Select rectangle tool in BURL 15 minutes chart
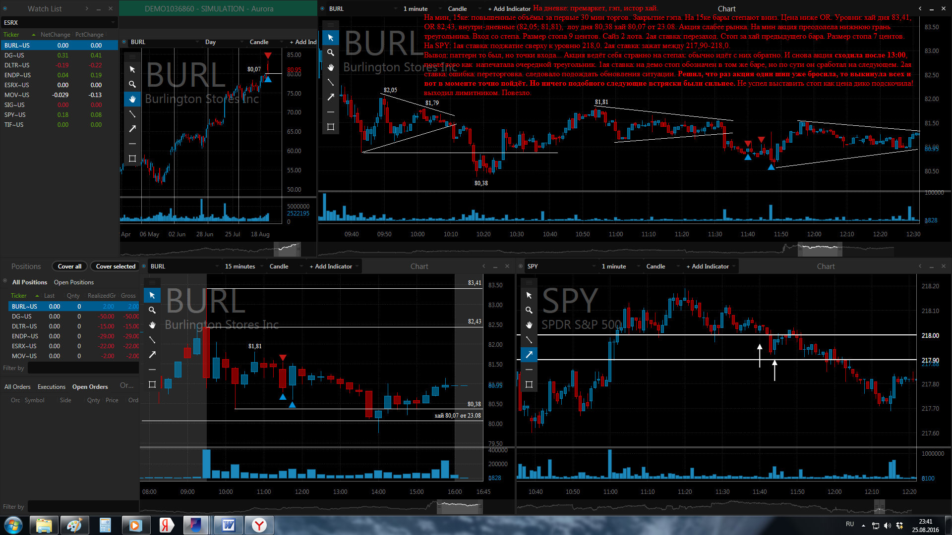The image size is (952, 535). 152,384
